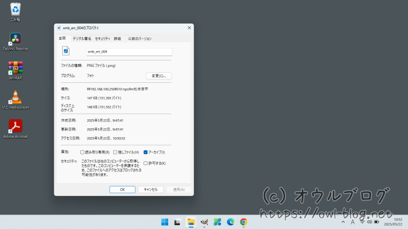Screen dimensions: 408x229
Task: Open the Recycle Bin desktop icon
Action: 15,12
